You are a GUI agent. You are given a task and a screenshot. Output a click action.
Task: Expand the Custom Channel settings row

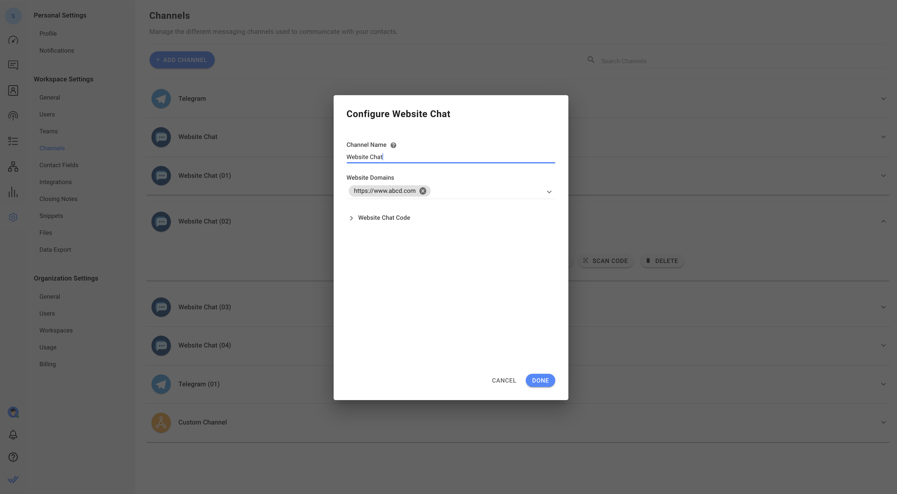(883, 422)
